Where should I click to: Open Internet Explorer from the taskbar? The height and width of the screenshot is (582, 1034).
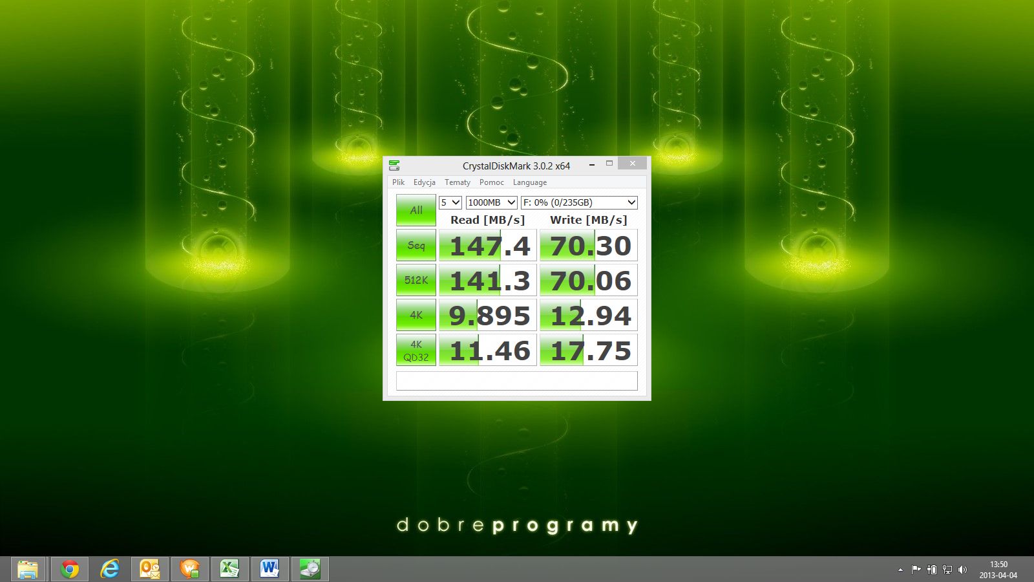(110, 569)
